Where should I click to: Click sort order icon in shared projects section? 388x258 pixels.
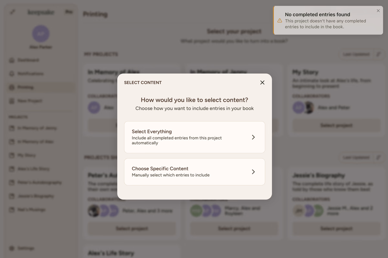tap(378, 158)
